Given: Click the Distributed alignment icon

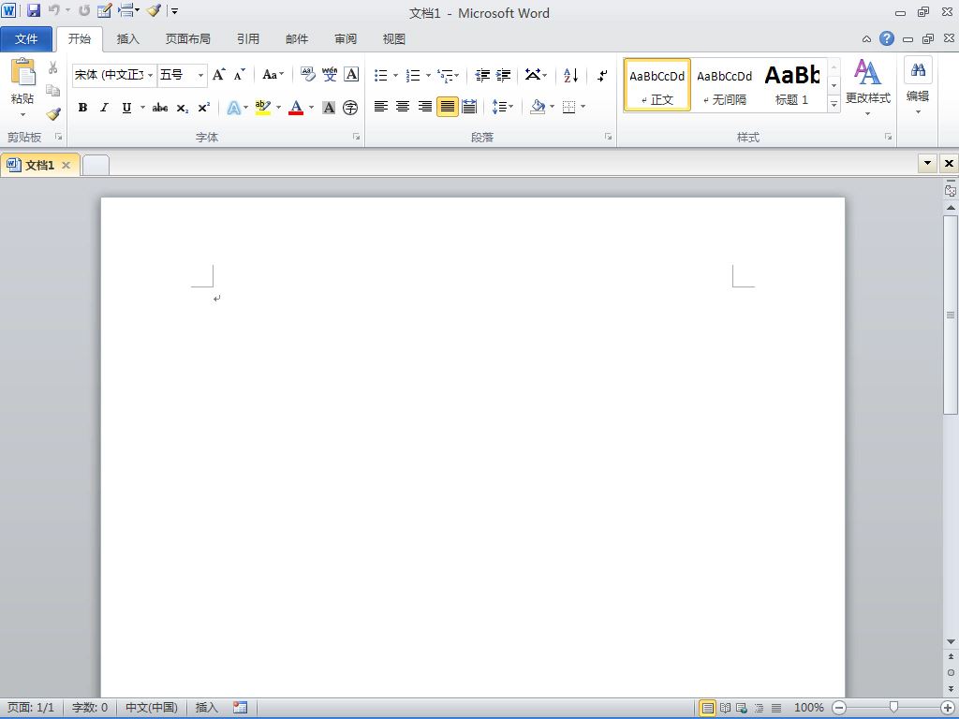Looking at the screenshot, I should 469,107.
